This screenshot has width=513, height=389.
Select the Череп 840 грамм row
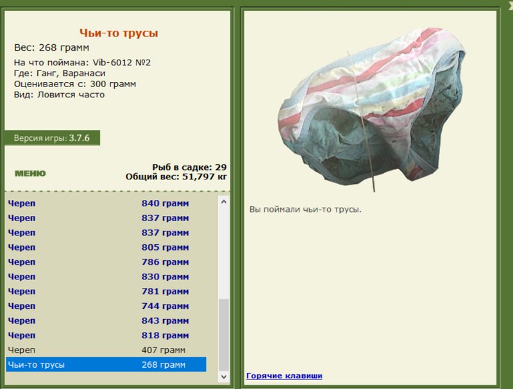pyautogui.click(x=106, y=203)
